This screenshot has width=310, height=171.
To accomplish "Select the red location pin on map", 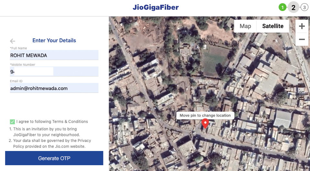I will tap(205, 124).
